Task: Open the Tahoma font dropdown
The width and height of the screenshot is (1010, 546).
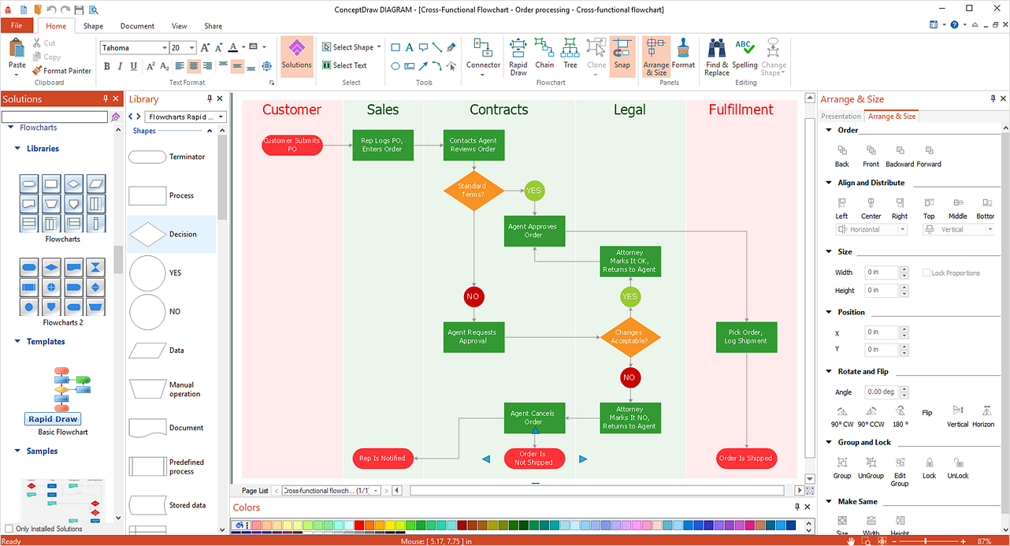Action: pos(166,47)
